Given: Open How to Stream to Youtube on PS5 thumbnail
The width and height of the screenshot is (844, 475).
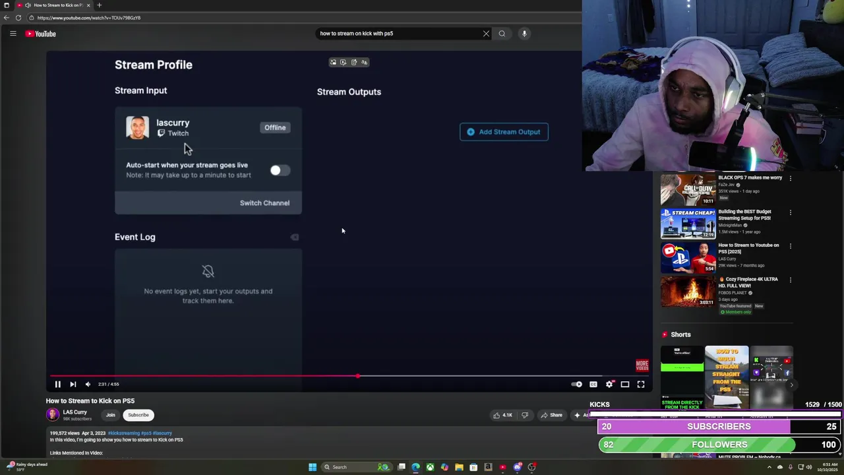Looking at the screenshot, I should coord(687,257).
